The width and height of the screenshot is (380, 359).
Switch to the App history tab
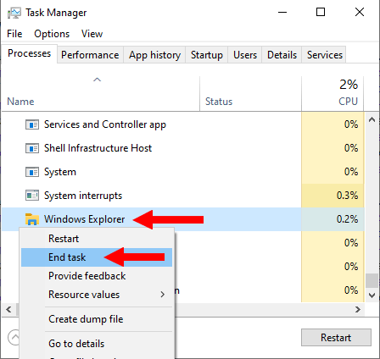pyautogui.click(x=154, y=55)
